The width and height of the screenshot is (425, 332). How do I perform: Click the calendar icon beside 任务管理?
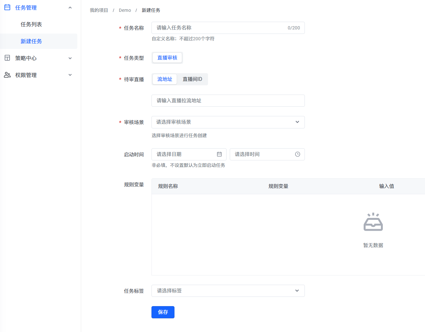7,7
